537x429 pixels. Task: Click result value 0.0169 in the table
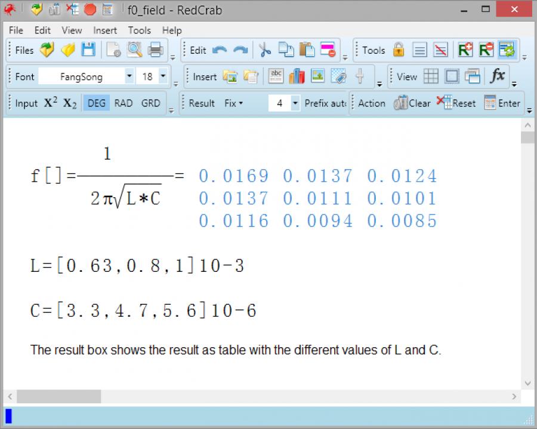[x=234, y=176]
